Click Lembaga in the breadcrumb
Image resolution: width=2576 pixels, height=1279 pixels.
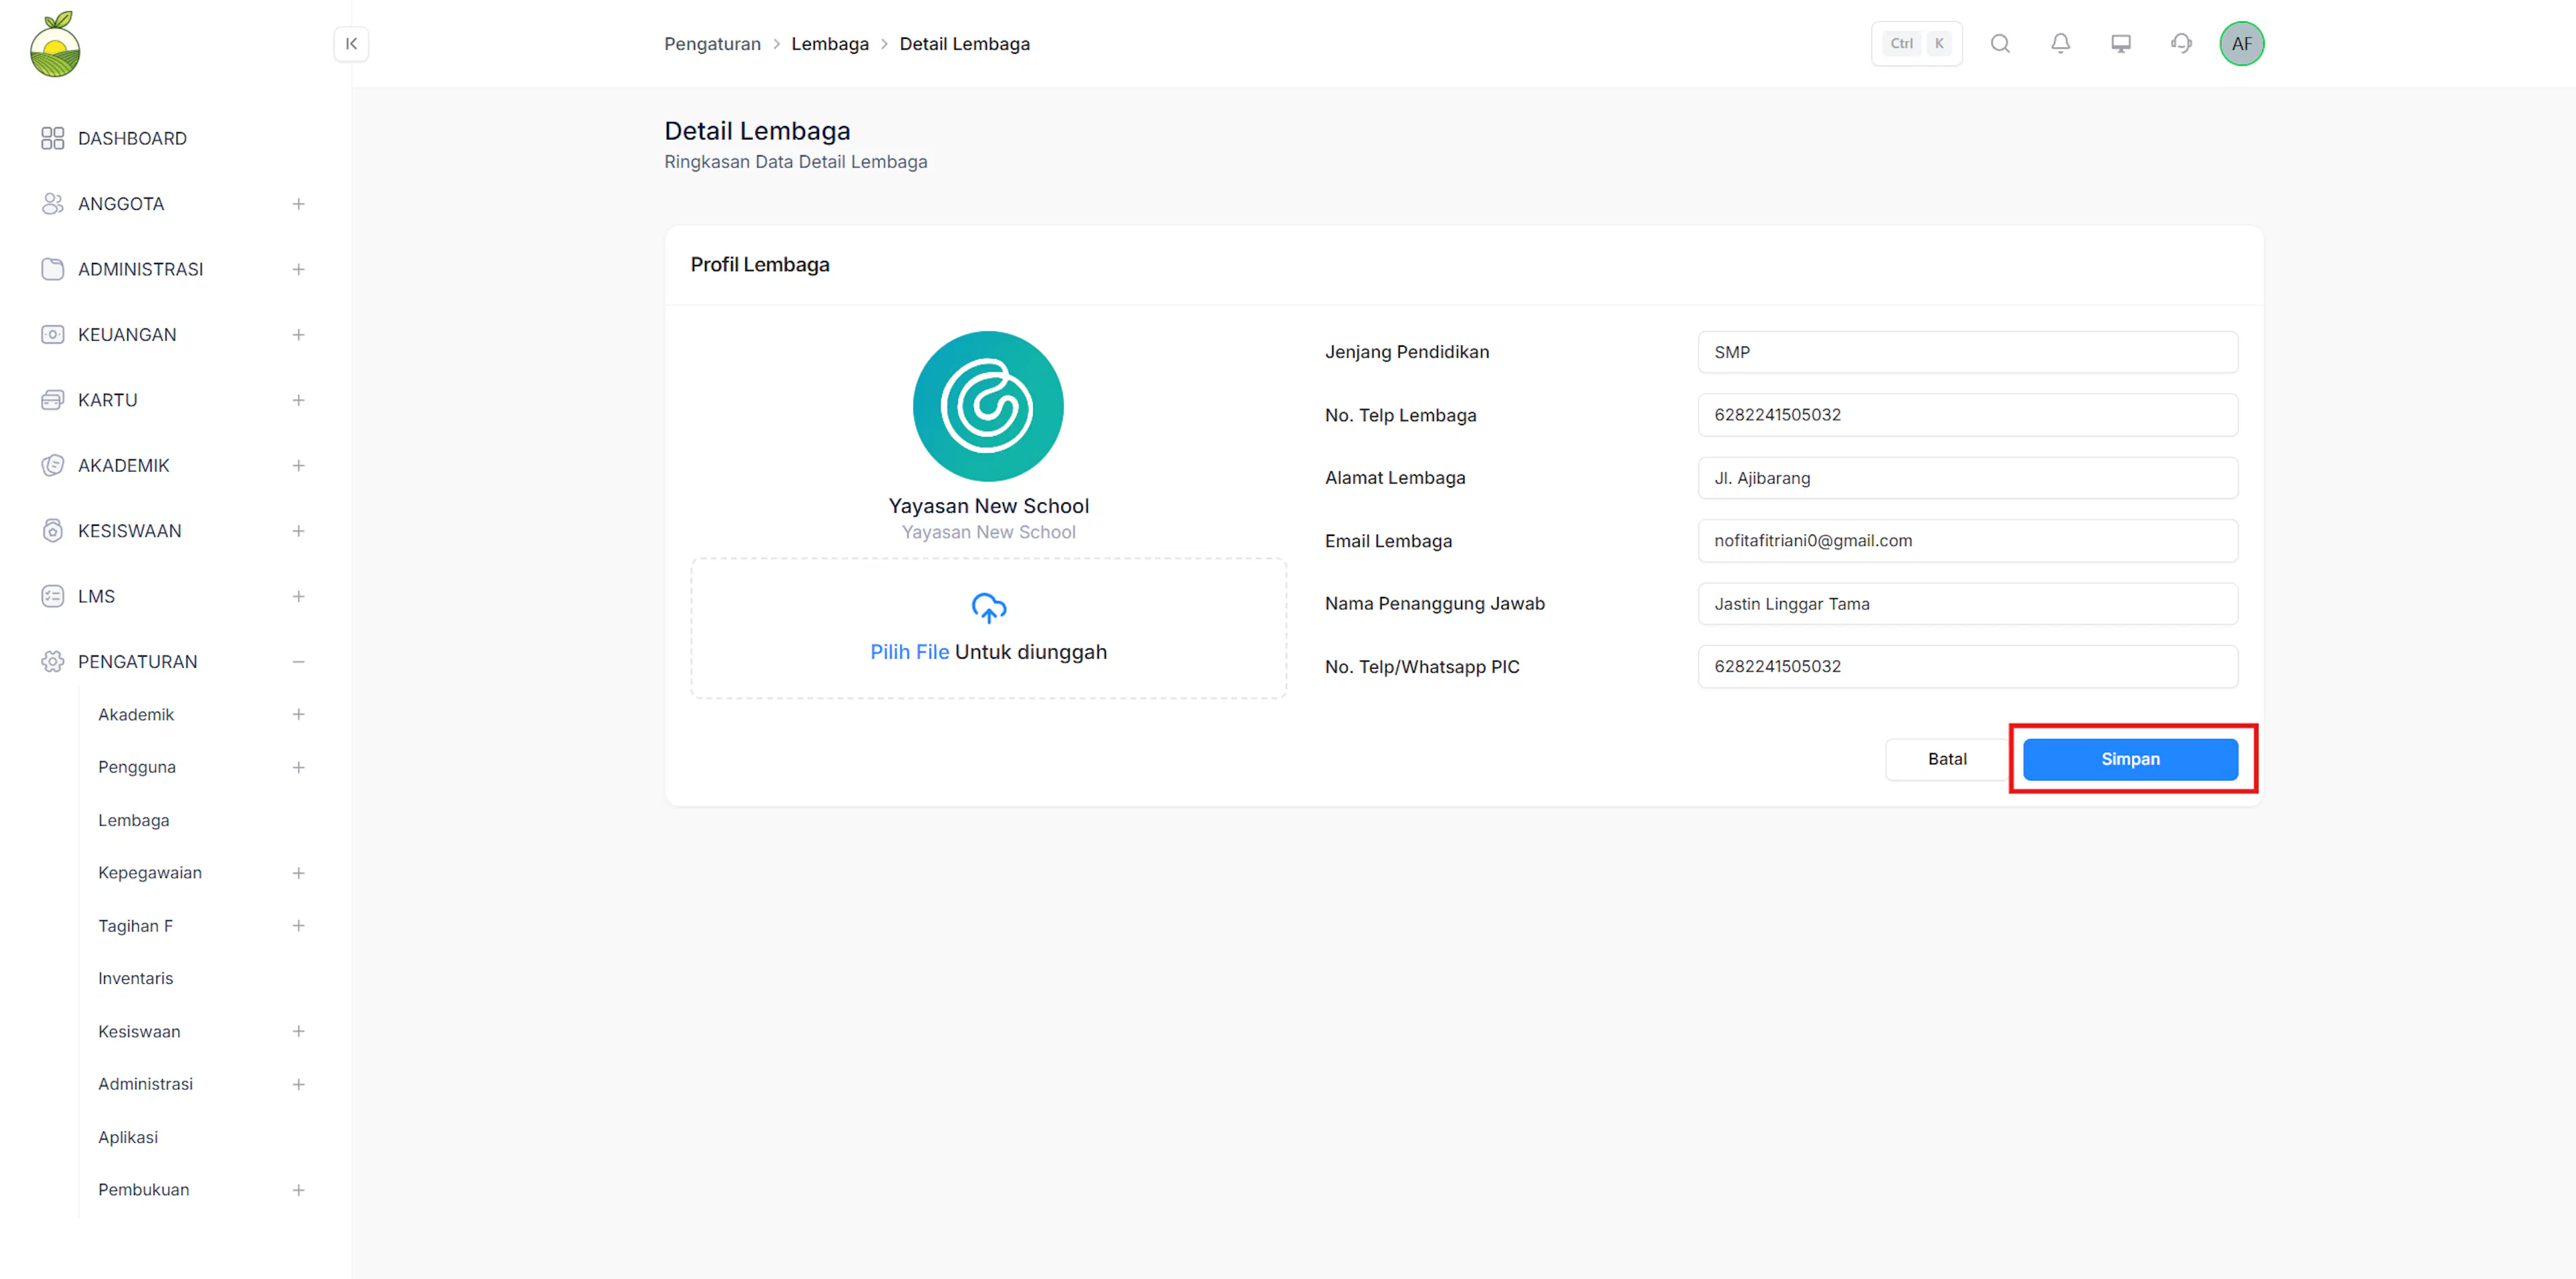click(830, 44)
